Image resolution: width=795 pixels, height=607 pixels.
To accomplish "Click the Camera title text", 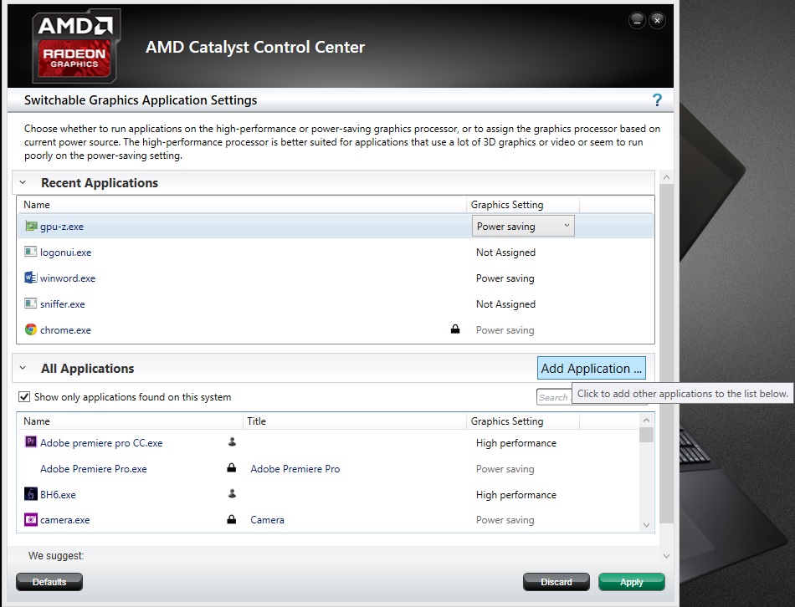I will pos(267,520).
